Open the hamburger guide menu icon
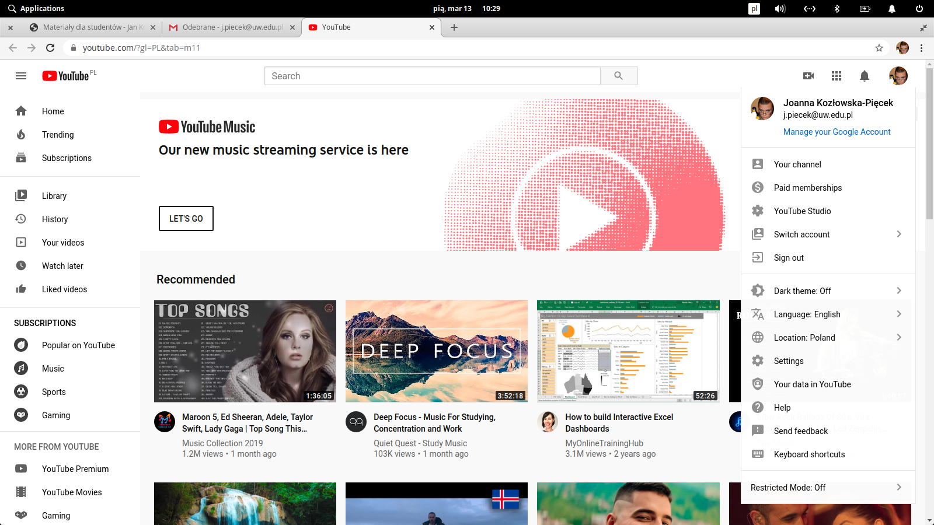The height and width of the screenshot is (525, 934). click(x=21, y=76)
